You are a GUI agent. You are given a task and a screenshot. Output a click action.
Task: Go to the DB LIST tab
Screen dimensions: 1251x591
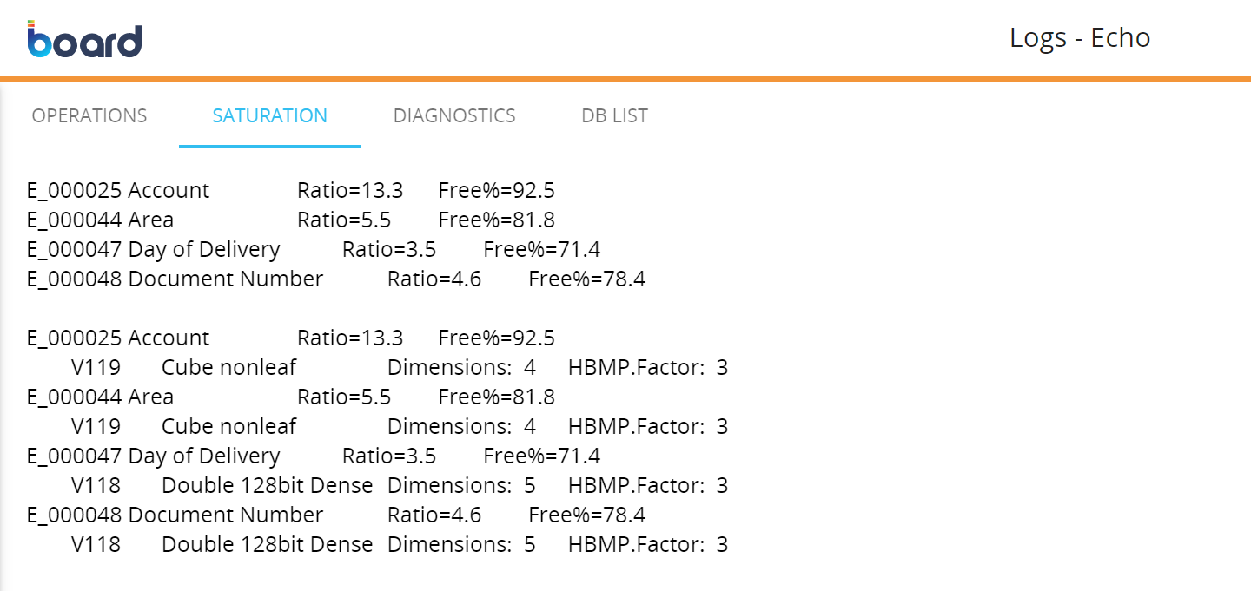click(614, 115)
